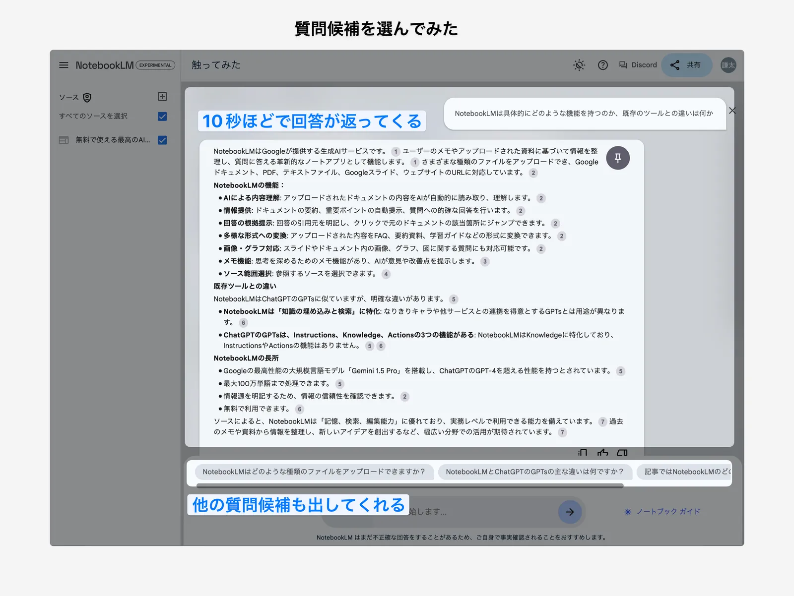
Task: Open citation 1 after 生成AIサービスです
Action: pos(396,152)
